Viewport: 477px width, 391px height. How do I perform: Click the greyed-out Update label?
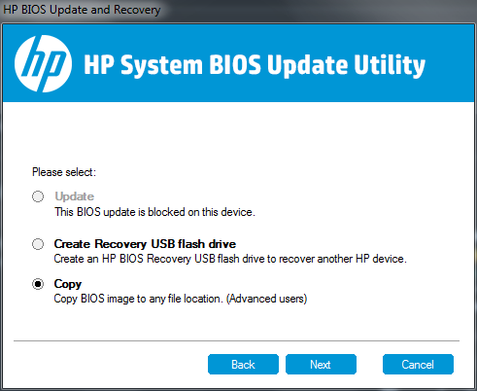pyautogui.click(x=75, y=196)
